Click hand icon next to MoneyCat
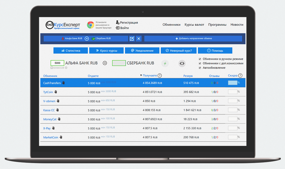285x169 pixels. 59,119
